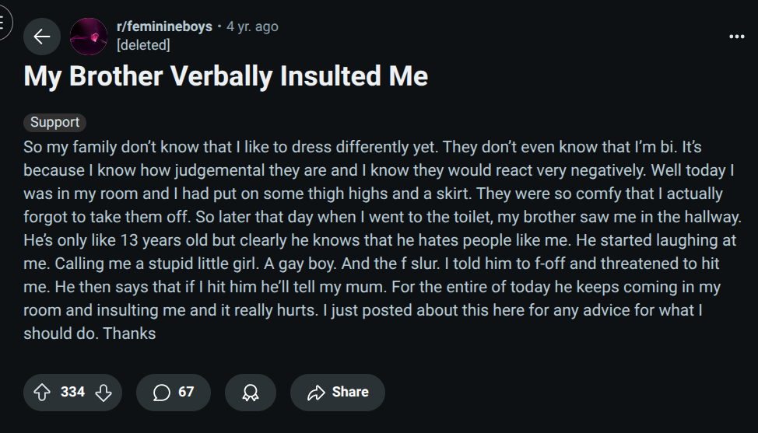Give an award to this post

click(x=250, y=393)
